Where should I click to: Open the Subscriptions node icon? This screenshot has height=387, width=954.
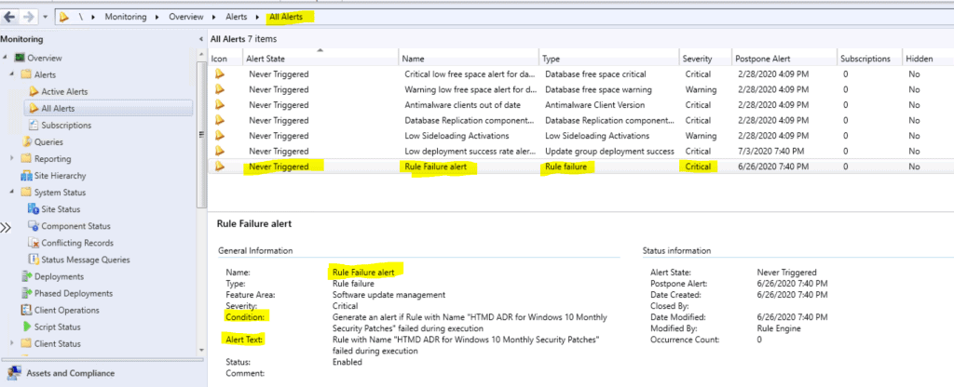34,126
